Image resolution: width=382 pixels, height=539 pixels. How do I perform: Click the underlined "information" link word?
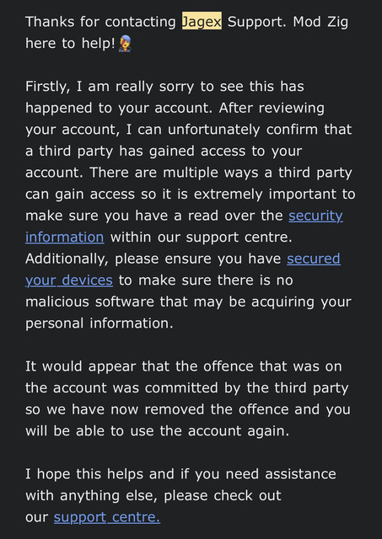click(x=65, y=237)
